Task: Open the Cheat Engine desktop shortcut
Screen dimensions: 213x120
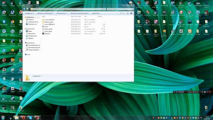Action: pos(198,4)
